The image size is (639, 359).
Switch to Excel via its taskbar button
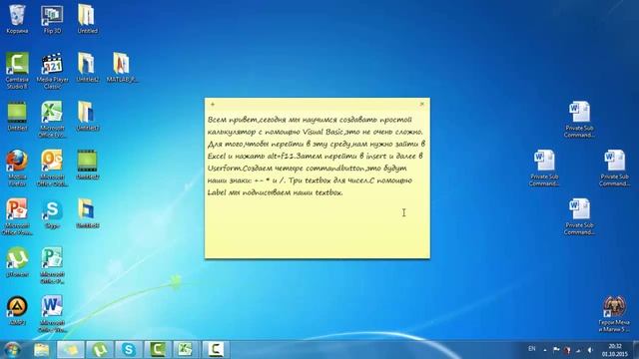coord(187,350)
